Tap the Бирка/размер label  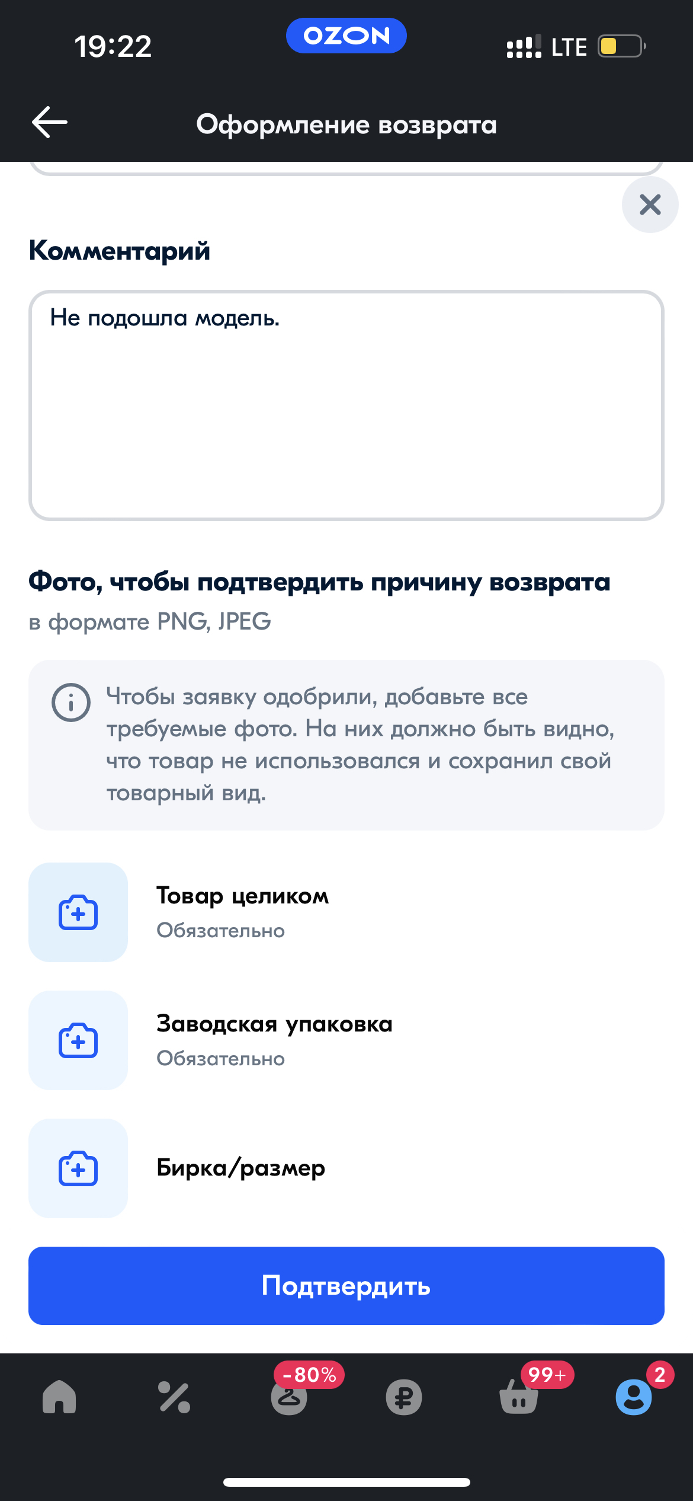[x=240, y=1168]
